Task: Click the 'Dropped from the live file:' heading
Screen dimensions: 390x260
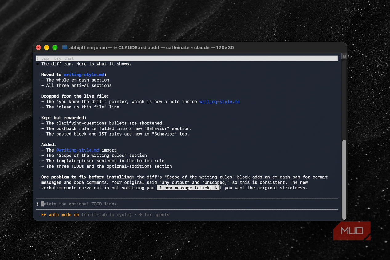Action: click(x=75, y=96)
